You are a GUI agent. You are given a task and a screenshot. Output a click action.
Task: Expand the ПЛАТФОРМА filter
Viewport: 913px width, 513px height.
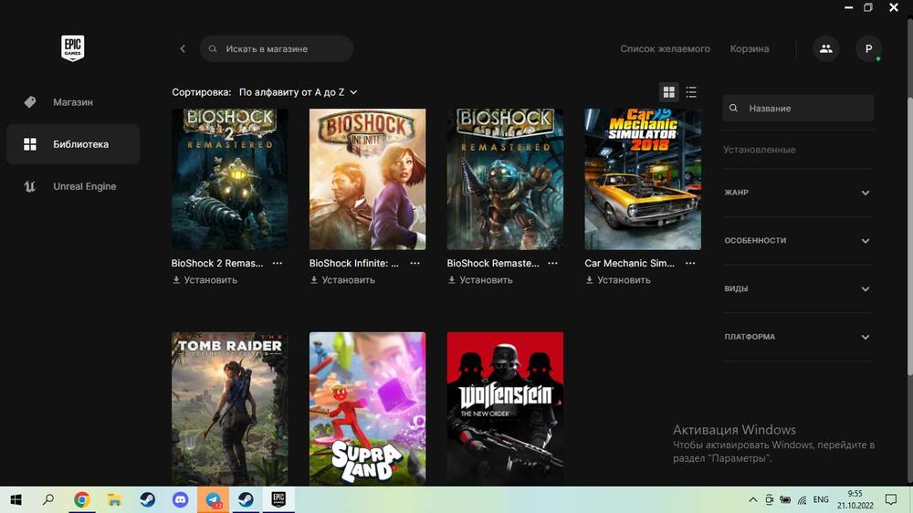click(x=798, y=337)
